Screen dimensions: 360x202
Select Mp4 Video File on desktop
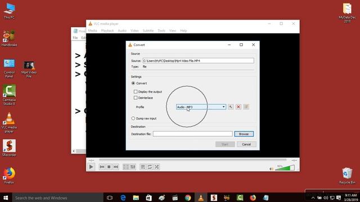coord(29,70)
